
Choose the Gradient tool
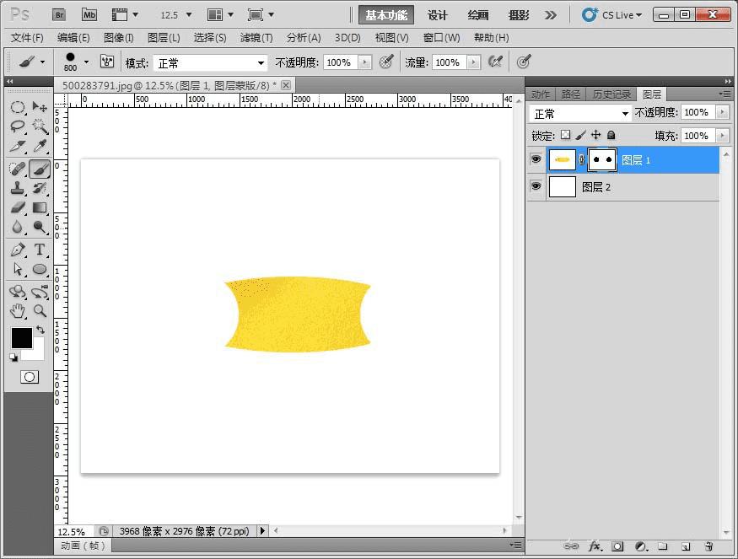tap(40, 207)
